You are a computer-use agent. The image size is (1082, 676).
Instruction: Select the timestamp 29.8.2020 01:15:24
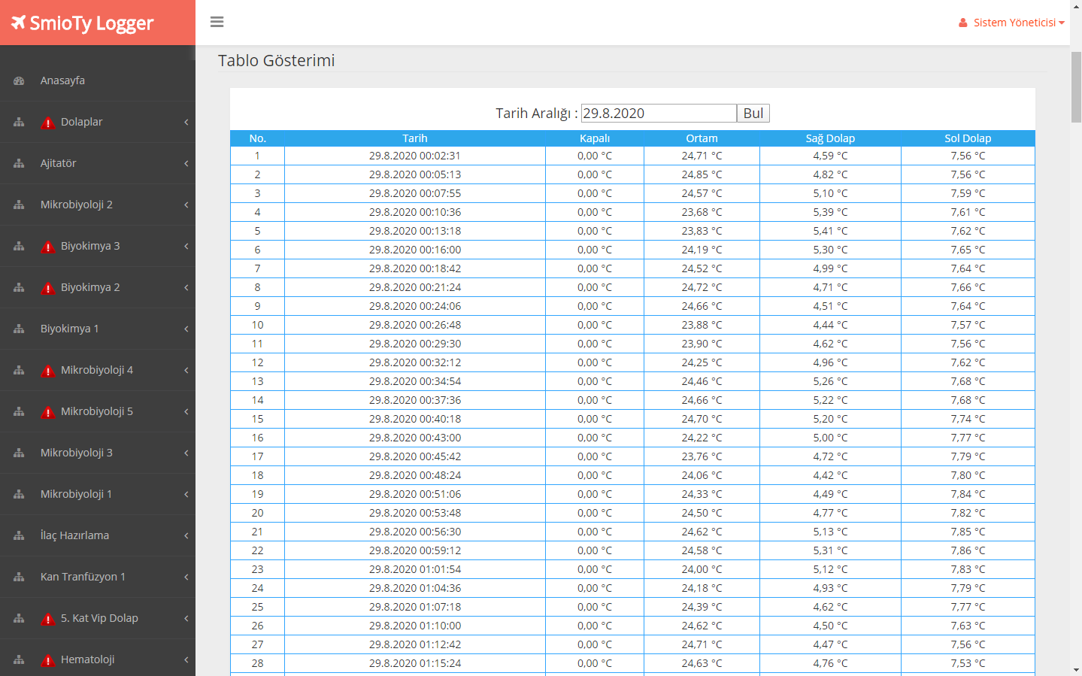[x=415, y=663]
